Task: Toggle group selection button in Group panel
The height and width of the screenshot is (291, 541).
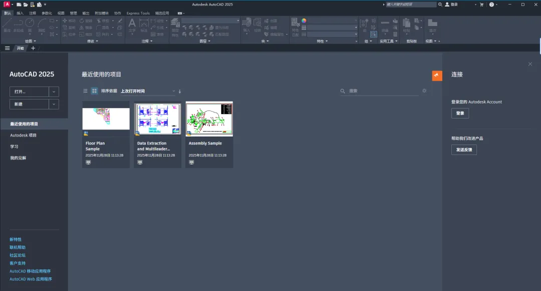Action: pyautogui.click(x=374, y=34)
